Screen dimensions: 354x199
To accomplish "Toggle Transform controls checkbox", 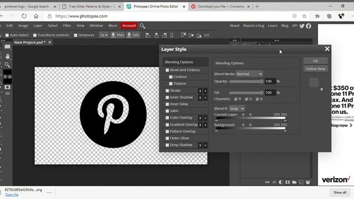I will (35, 35).
